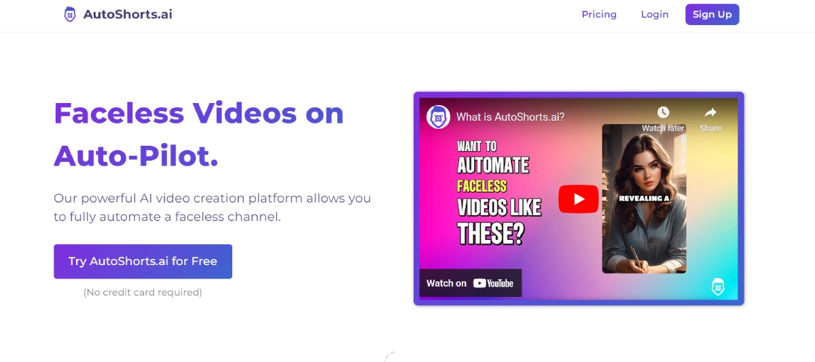This screenshot has height=362, width=815.
Task: Click the Share arrow icon on video
Action: 710,113
